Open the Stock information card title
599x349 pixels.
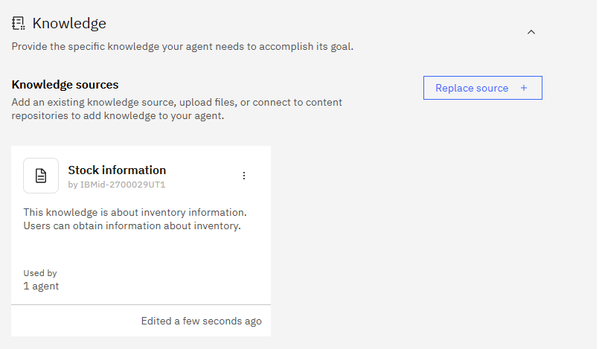117,170
